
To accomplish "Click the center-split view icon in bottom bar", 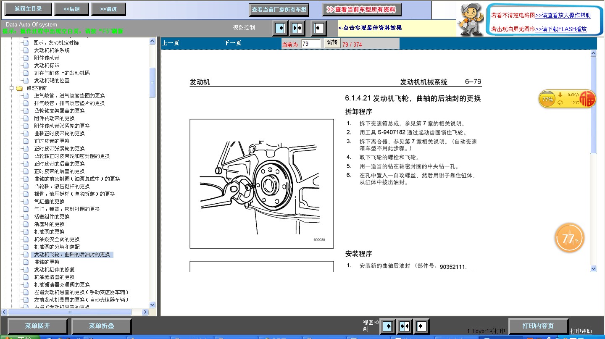I will pos(405,326).
